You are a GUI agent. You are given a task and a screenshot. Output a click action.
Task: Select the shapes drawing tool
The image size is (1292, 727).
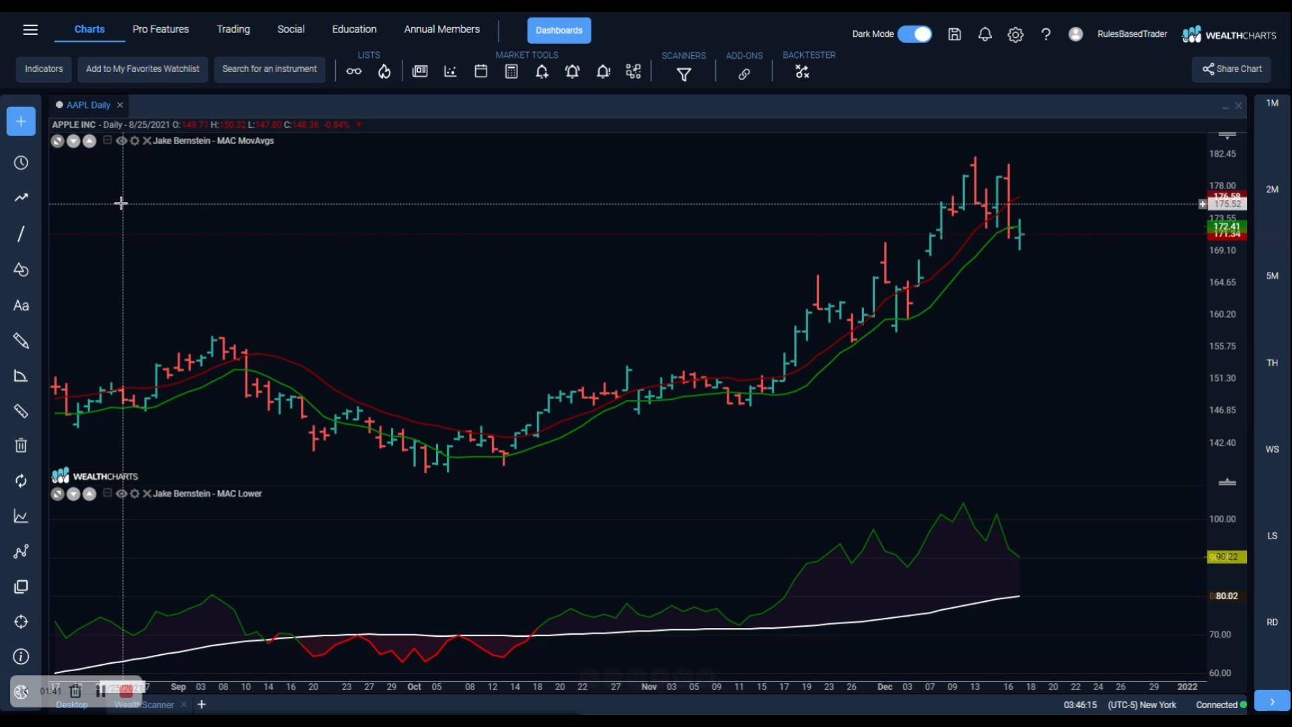21,270
